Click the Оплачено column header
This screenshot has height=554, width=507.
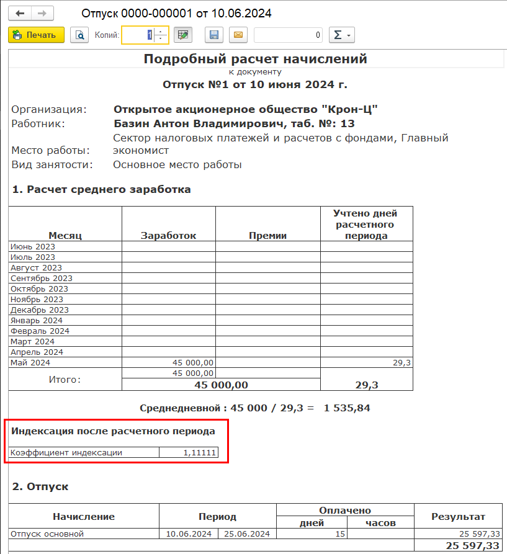coord(345,510)
